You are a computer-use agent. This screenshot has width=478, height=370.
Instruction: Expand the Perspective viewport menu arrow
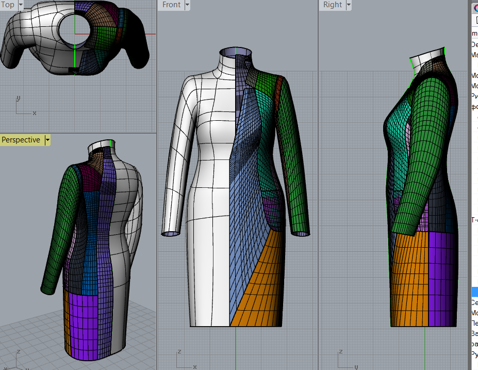tap(47, 140)
